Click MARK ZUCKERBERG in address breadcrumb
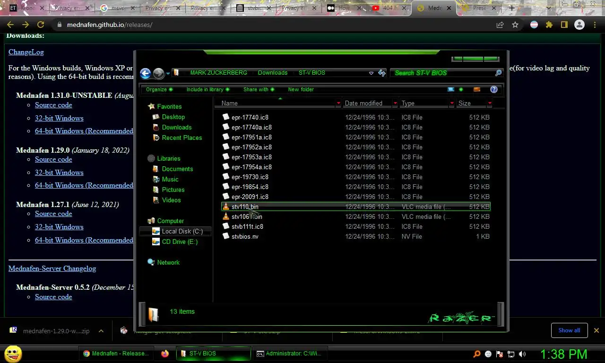The width and height of the screenshot is (605, 363). [x=218, y=73]
